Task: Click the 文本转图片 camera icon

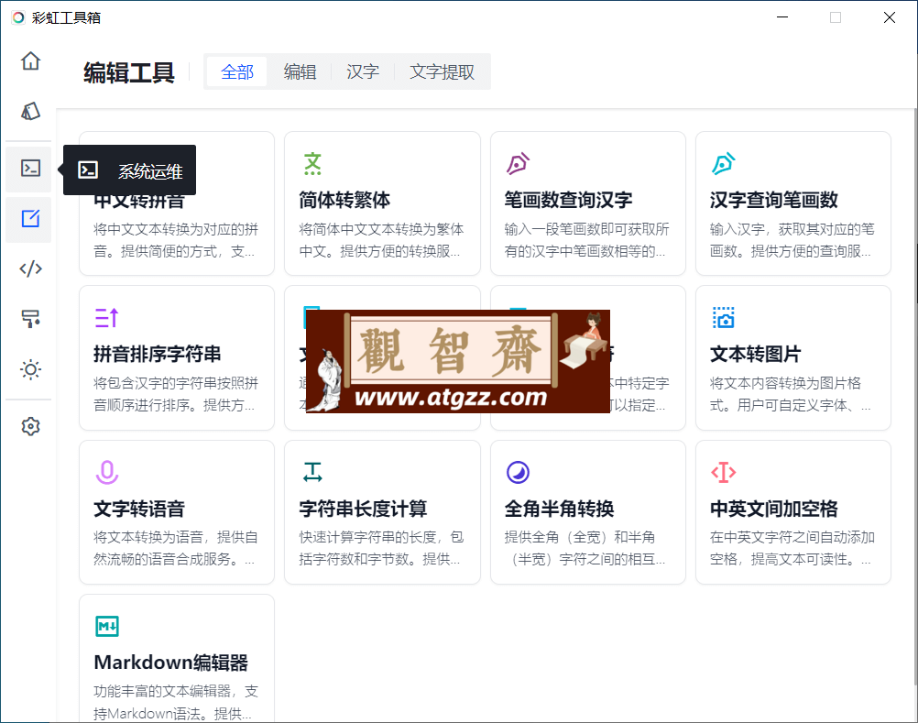Action: (724, 318)
